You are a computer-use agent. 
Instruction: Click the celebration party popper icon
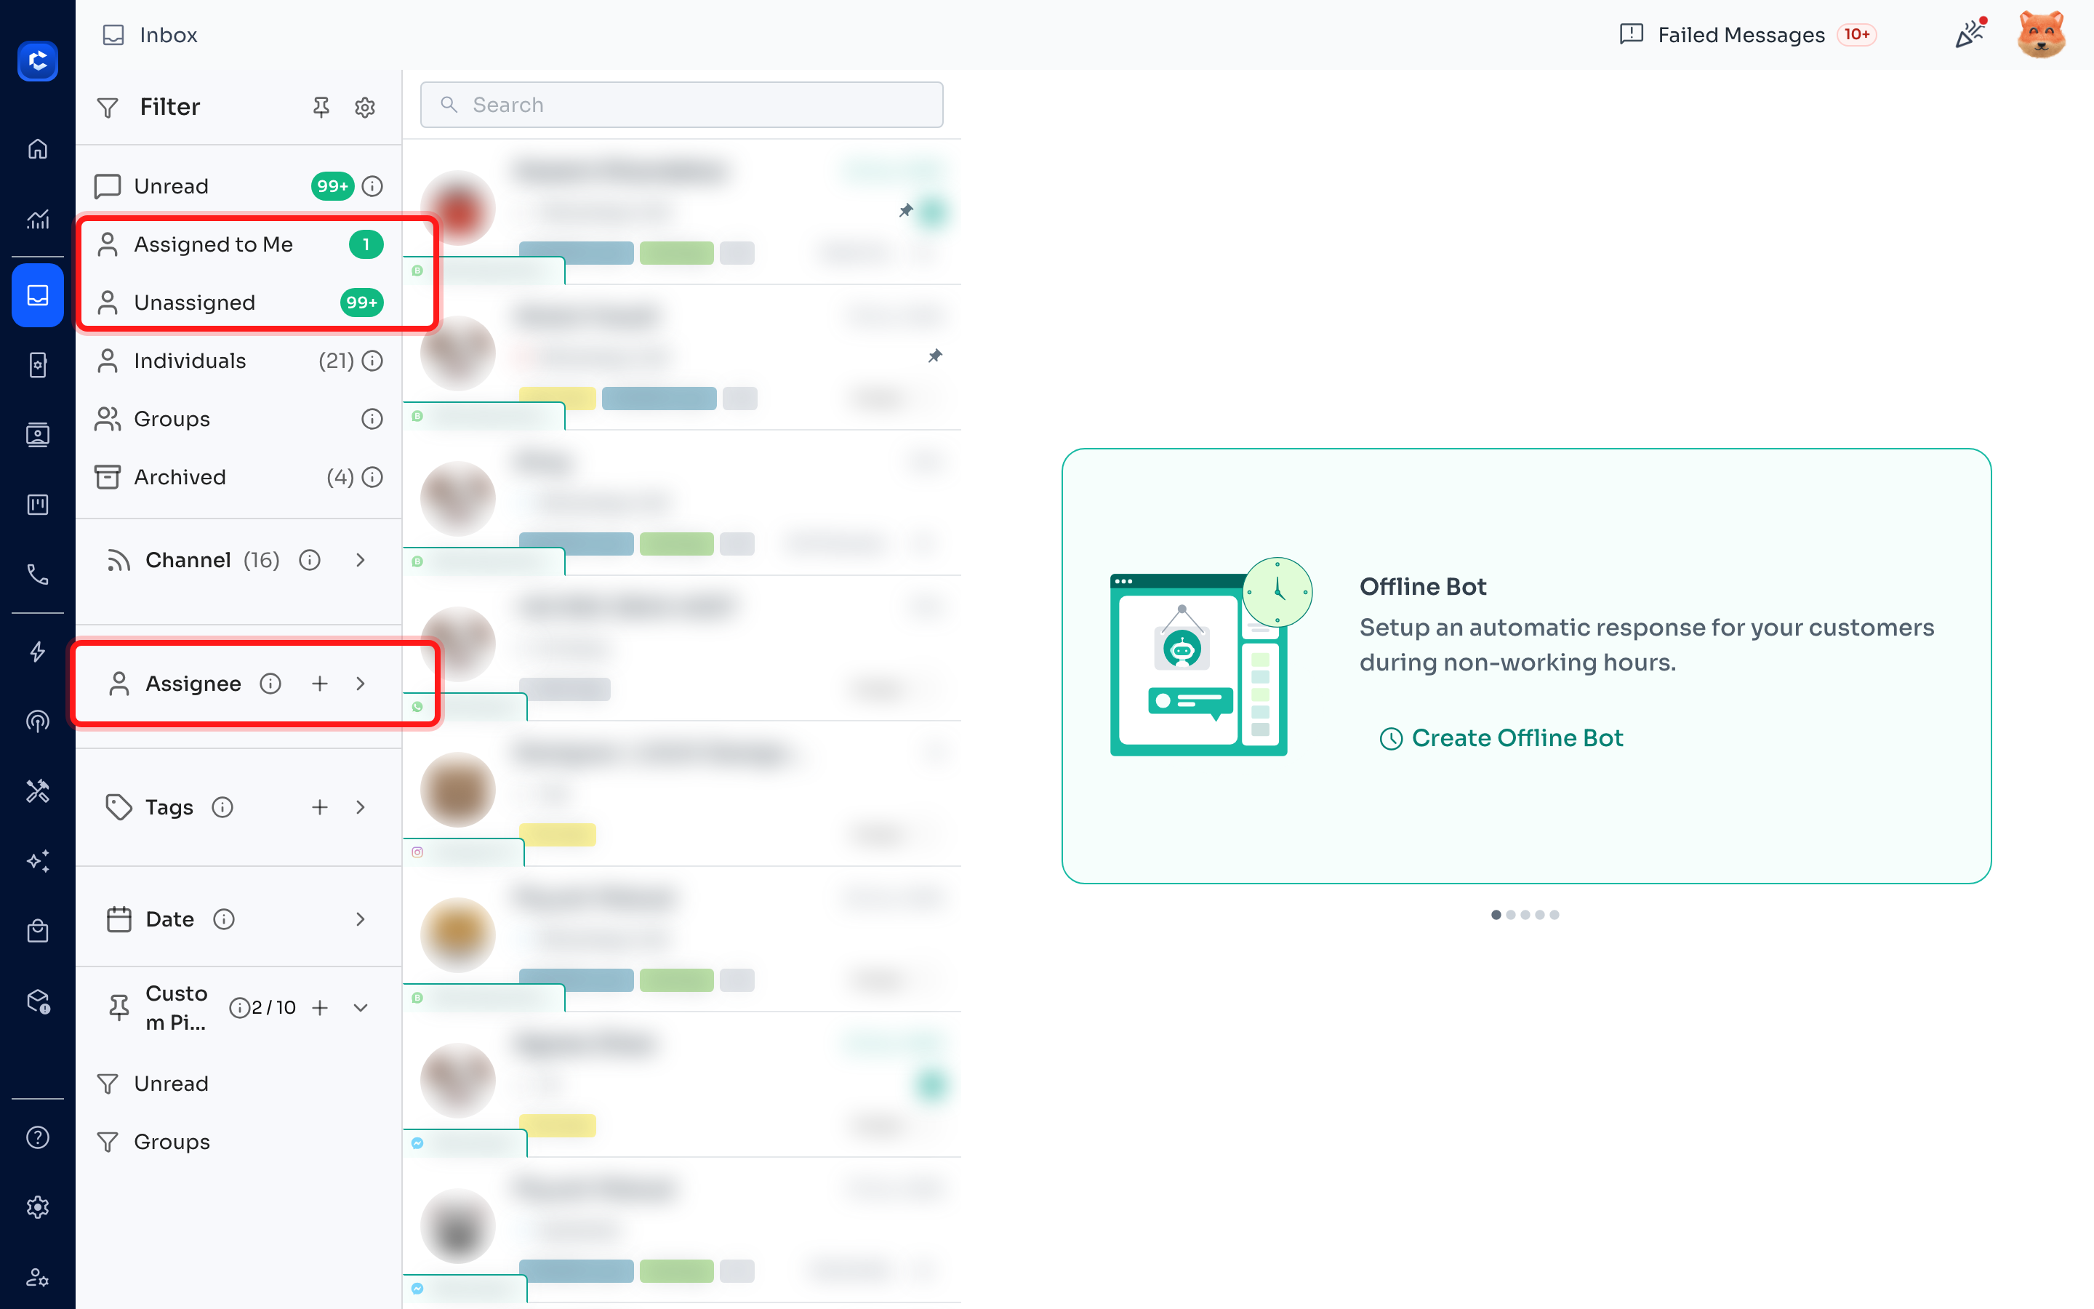pos(1970,33)
